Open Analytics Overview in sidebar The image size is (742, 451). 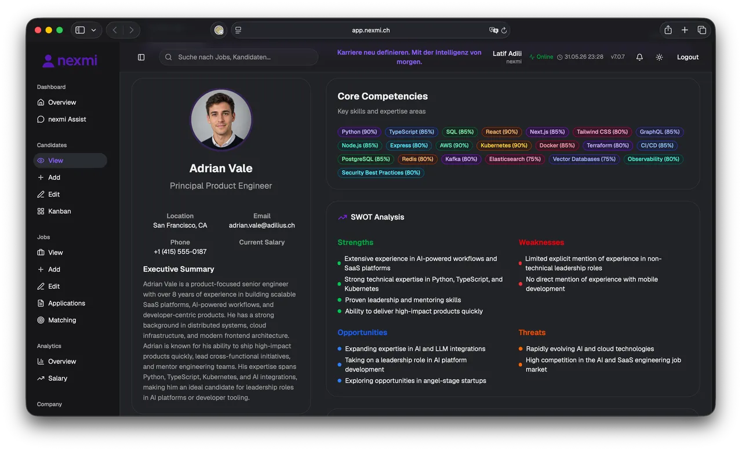pos(70,362)
